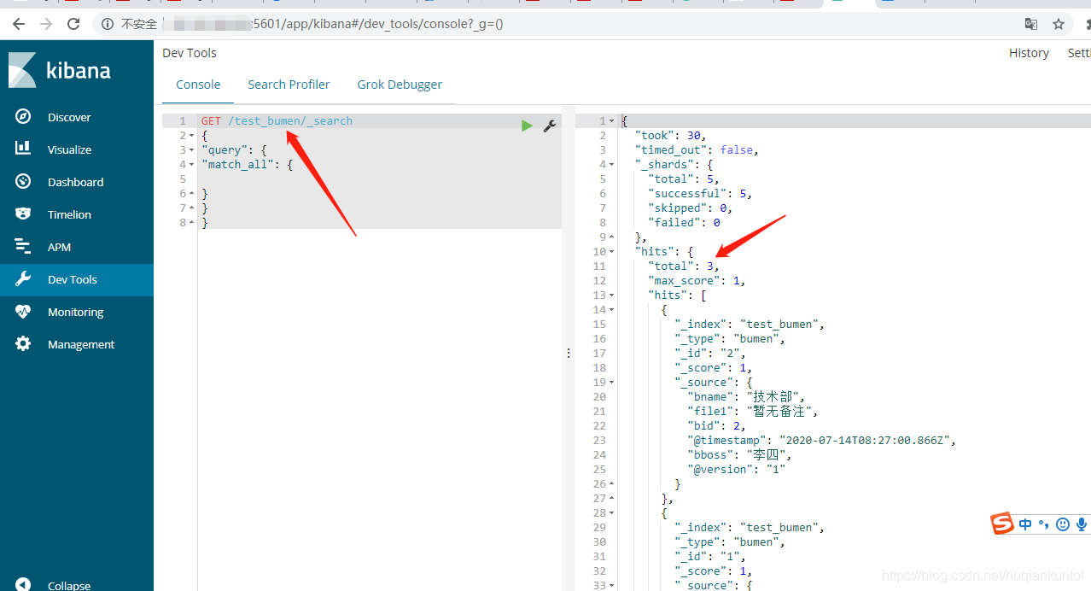
Task: Click the "file1": "暂无备注" line
Action: pos(754,412)
